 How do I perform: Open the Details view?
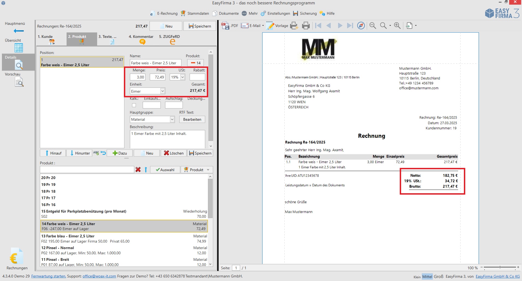[19, 62]
